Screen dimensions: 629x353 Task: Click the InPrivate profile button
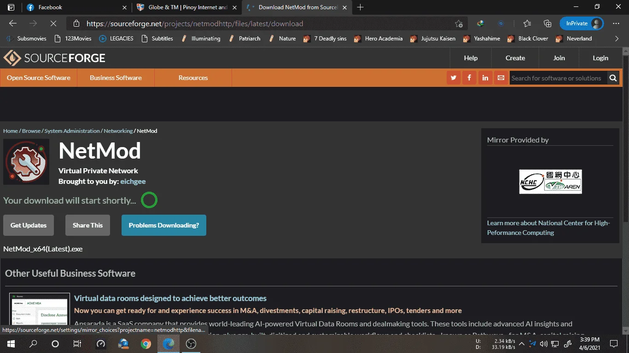[x=582, y=23]
